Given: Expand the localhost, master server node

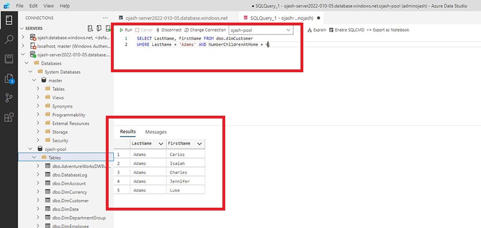Looking at the screenshot, I should tap(23, 46).
